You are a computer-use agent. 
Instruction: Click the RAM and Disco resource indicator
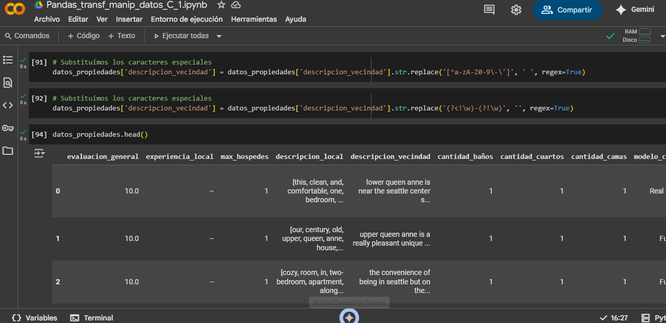(x=637, y=36)
